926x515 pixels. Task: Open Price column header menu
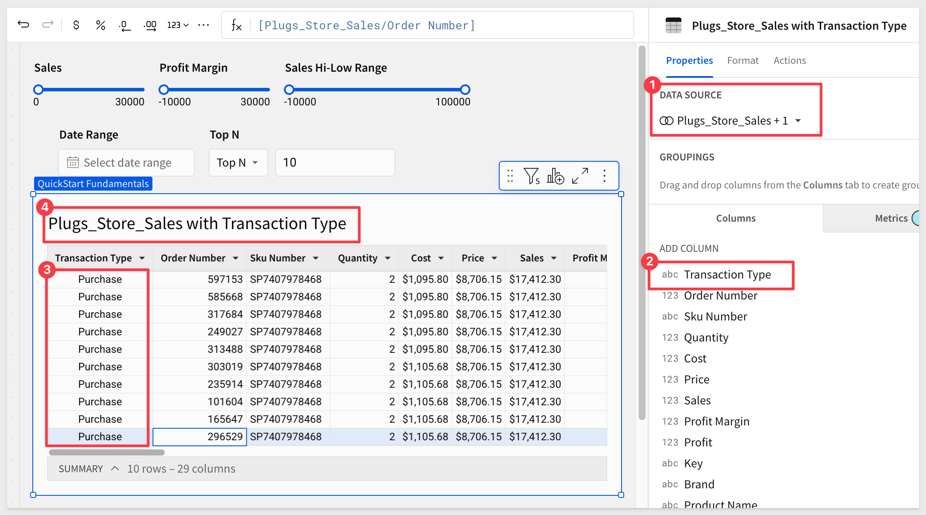494,258
